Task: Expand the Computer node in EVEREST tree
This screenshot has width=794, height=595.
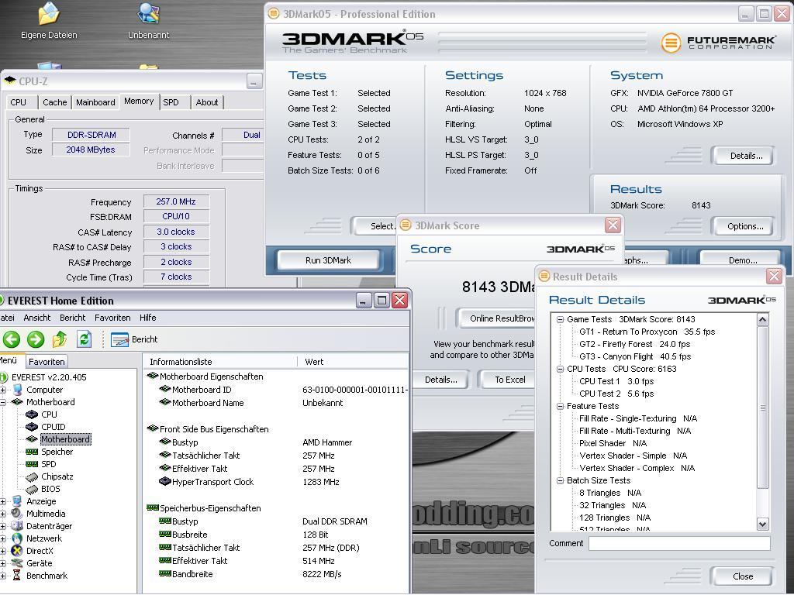Action: (2, 390)
